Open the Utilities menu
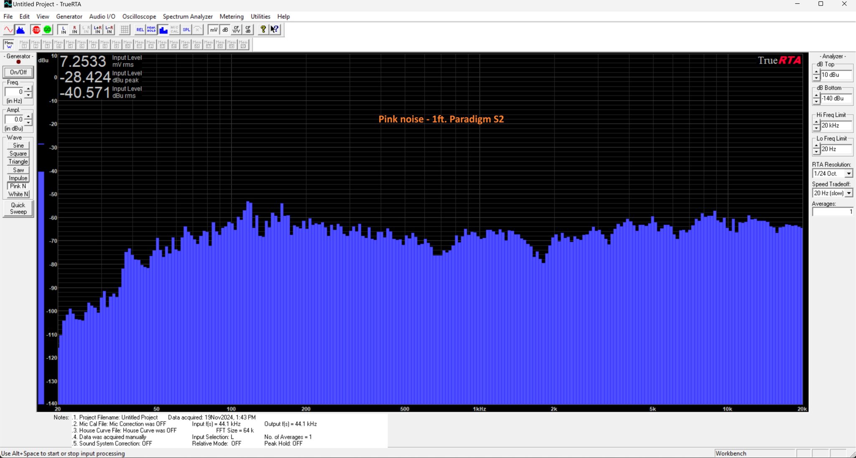Image resolution: width=856 pixels, height=458 pixels. [x=260, y=16]
